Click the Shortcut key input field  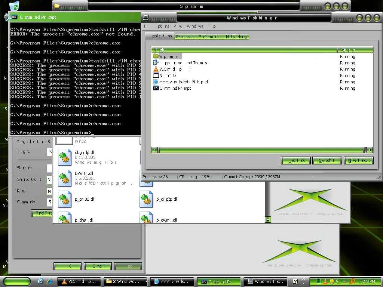coord(50,180)
